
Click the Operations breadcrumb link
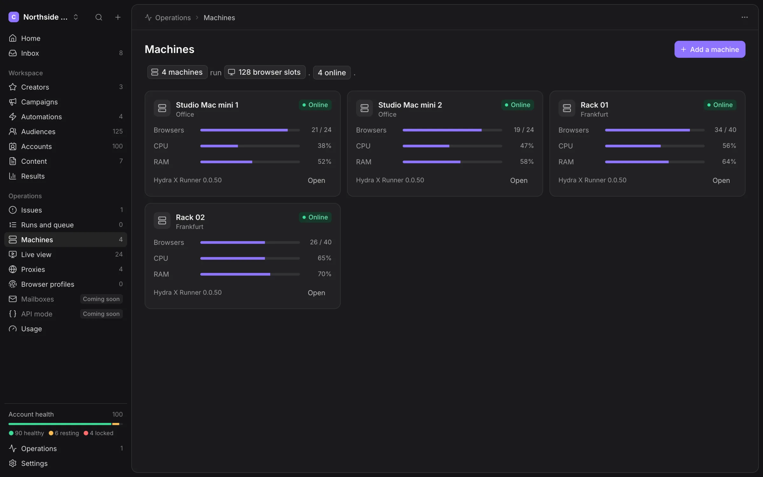coord(173,17)
